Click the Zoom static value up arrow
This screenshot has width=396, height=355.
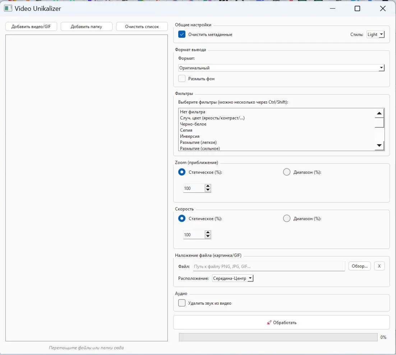(208, 186)
